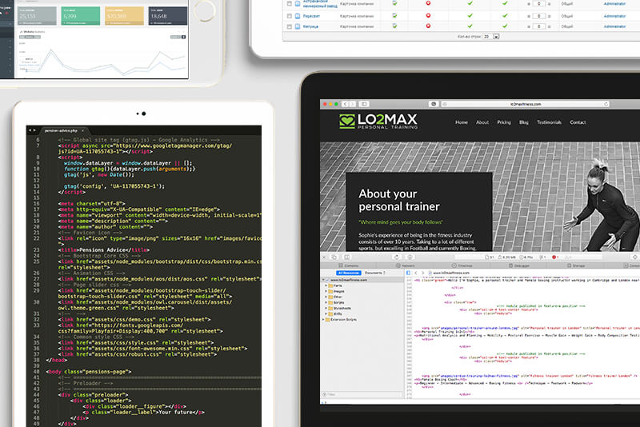
Task: Switch to the Timelines inspector tab
Action: coord(462,265)
